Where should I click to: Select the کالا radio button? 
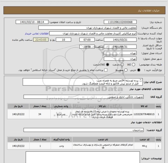coord(133,64)
